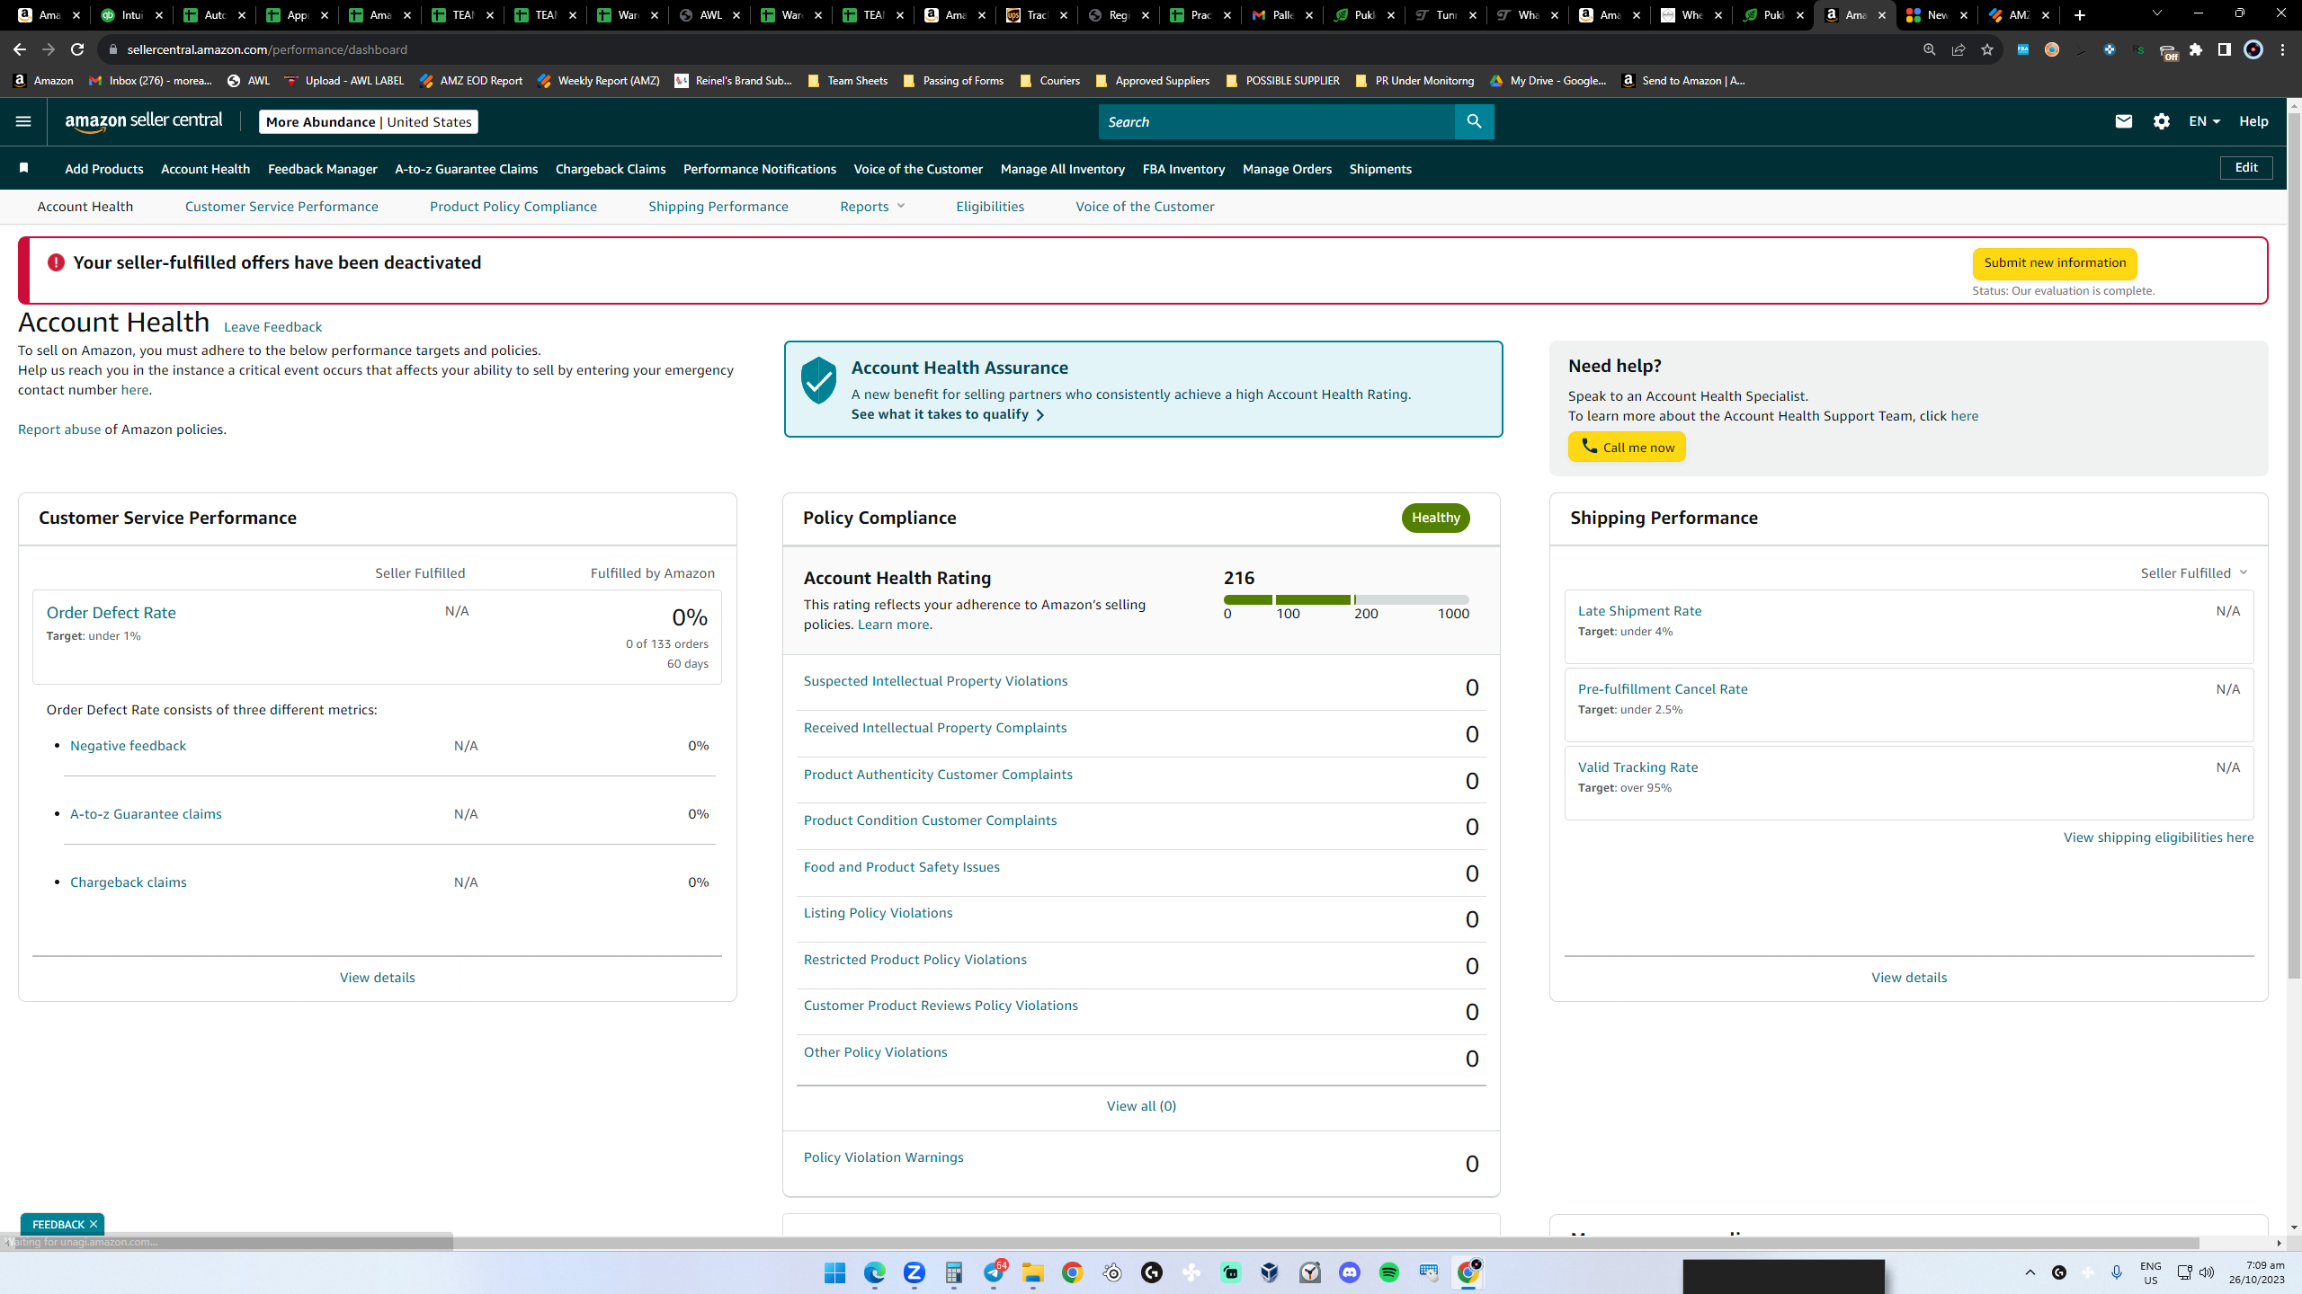Open the Inbox (276) Gmail bookmark
The width and height of the screenshot is (2302, 1294).
coord(151,81)
